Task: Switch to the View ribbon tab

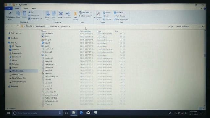Action: (34, 8)
